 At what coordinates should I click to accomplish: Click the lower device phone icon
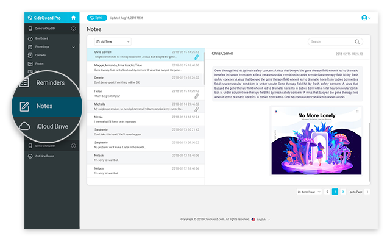point(30,146)
